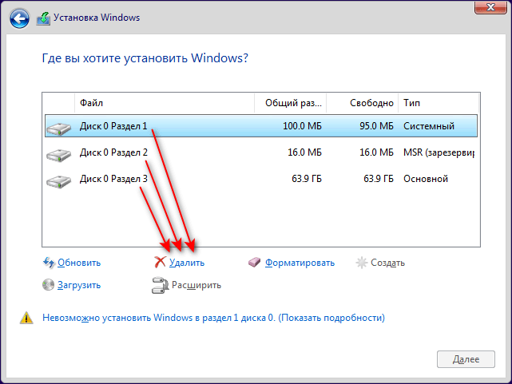512x384 pixels.
Task: Click the Refresh (Обновить) icon
Action: pyautogui.click(x=49, y=263)
